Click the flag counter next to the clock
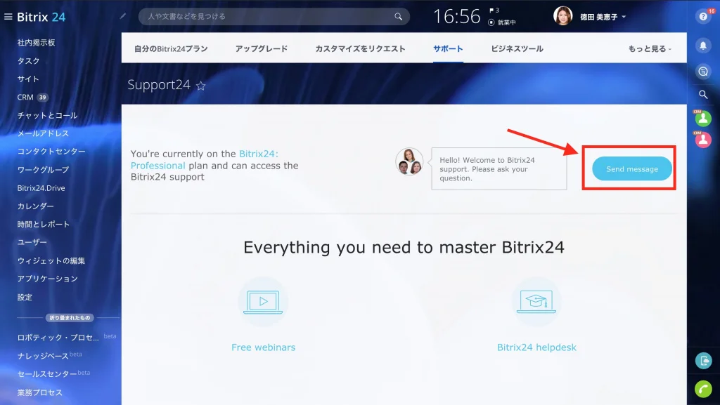 pyautogui.click(x=494, y=10)
